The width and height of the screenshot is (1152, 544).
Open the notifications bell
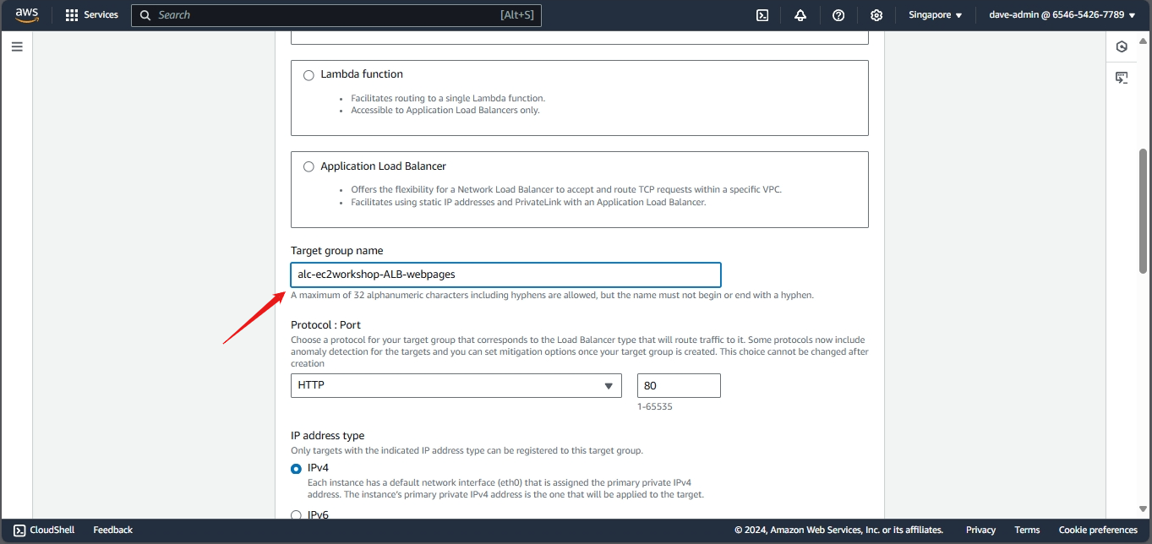coord(800,15)
